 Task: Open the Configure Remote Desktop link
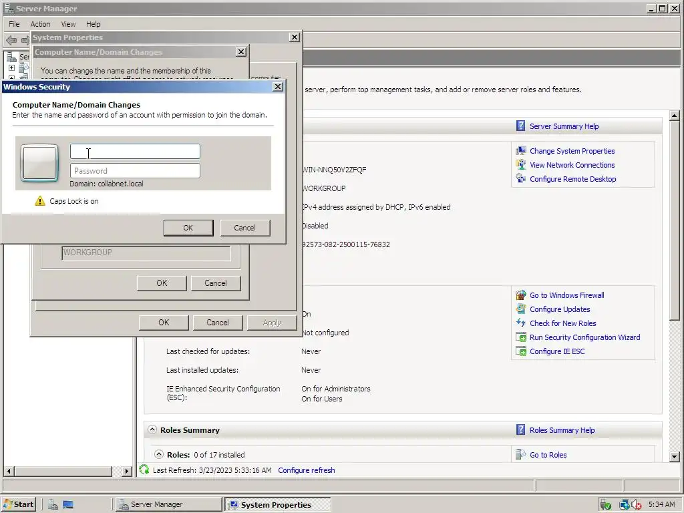coord(572,179)
